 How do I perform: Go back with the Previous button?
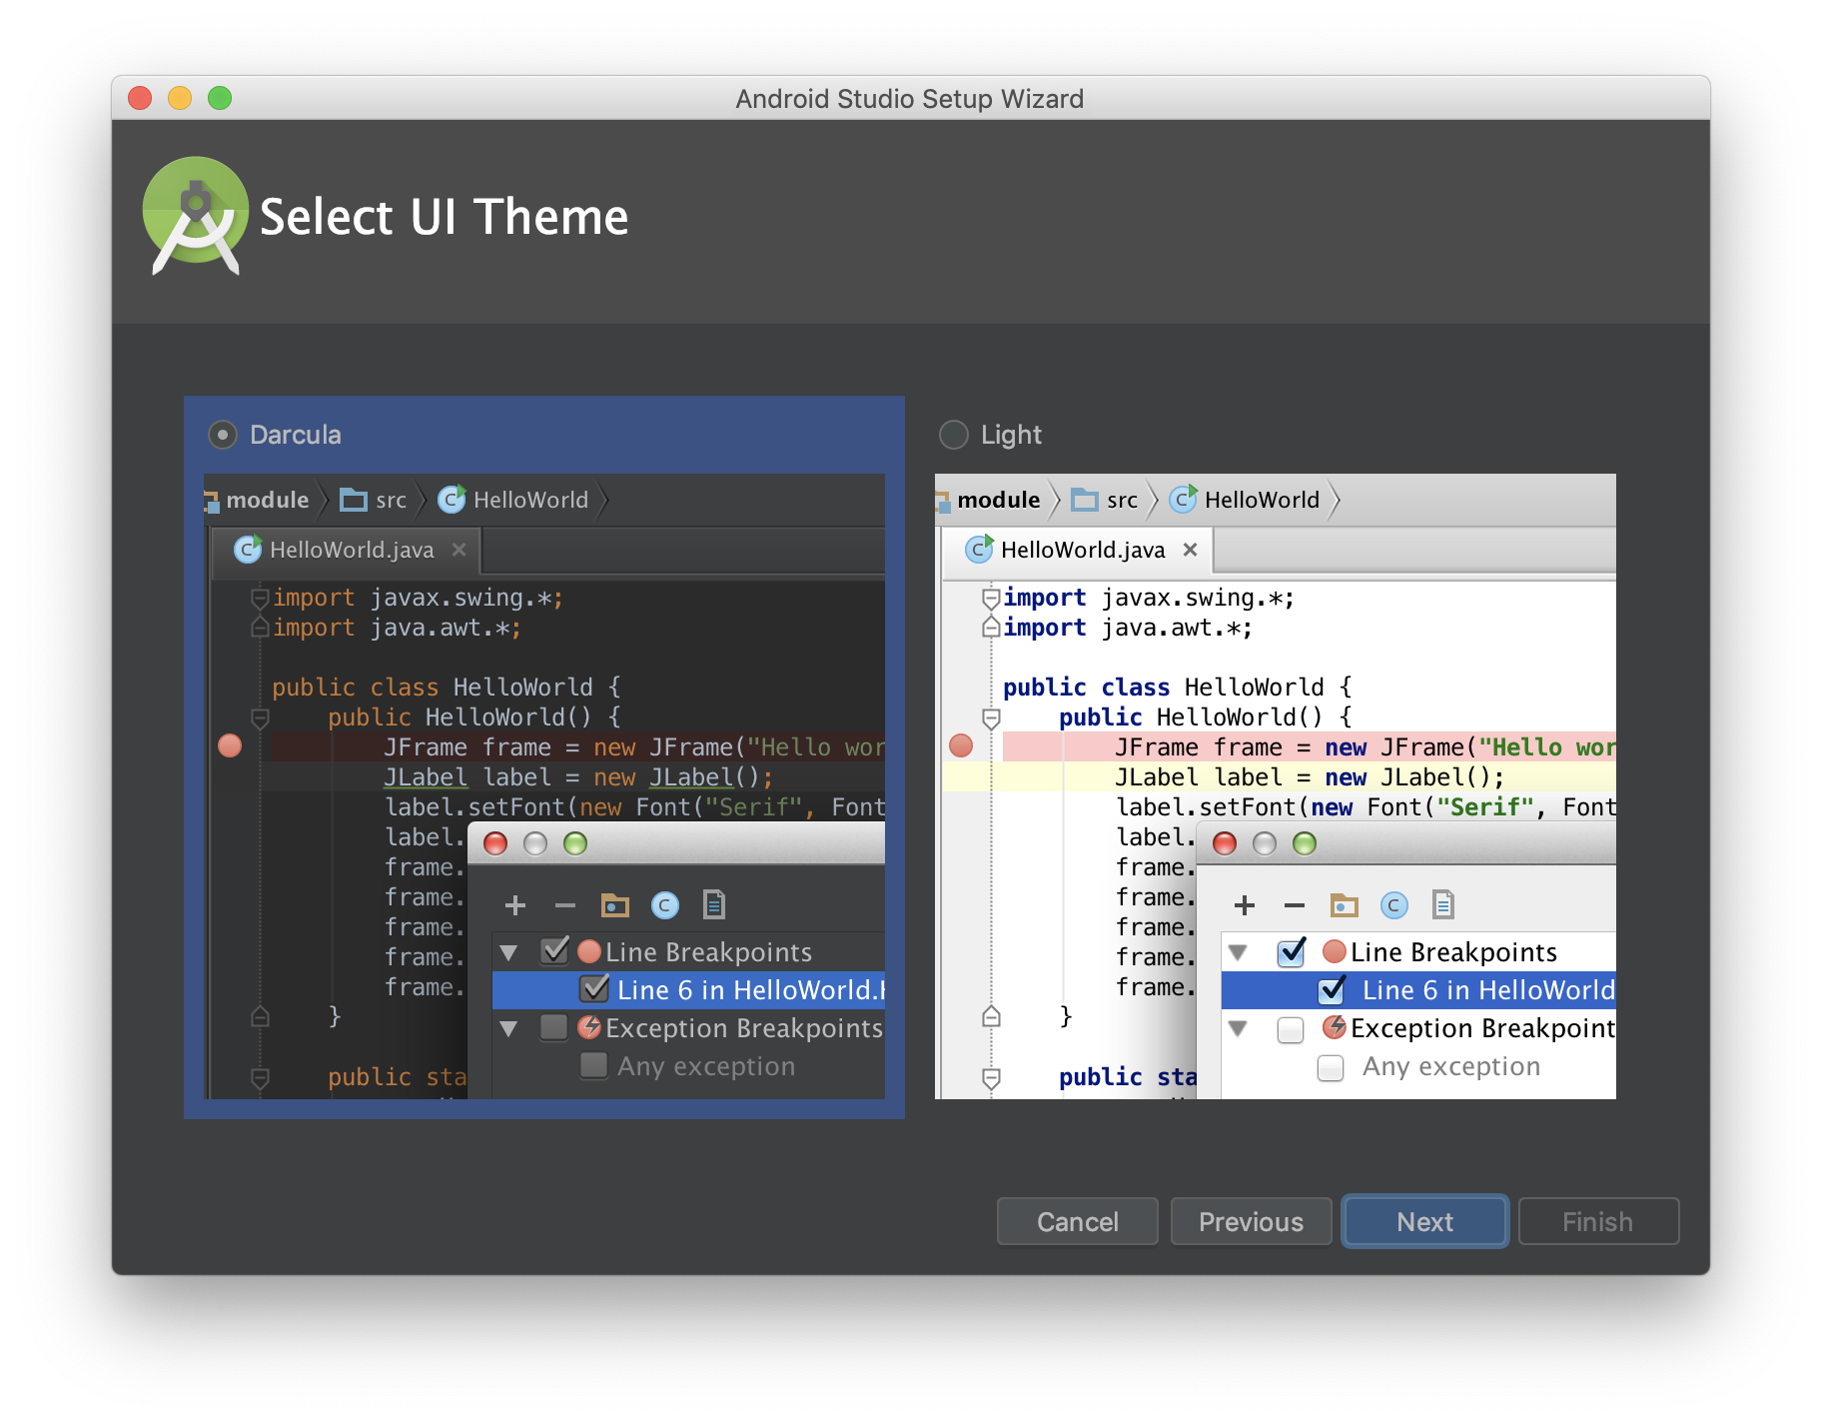click(1251, 1221)
